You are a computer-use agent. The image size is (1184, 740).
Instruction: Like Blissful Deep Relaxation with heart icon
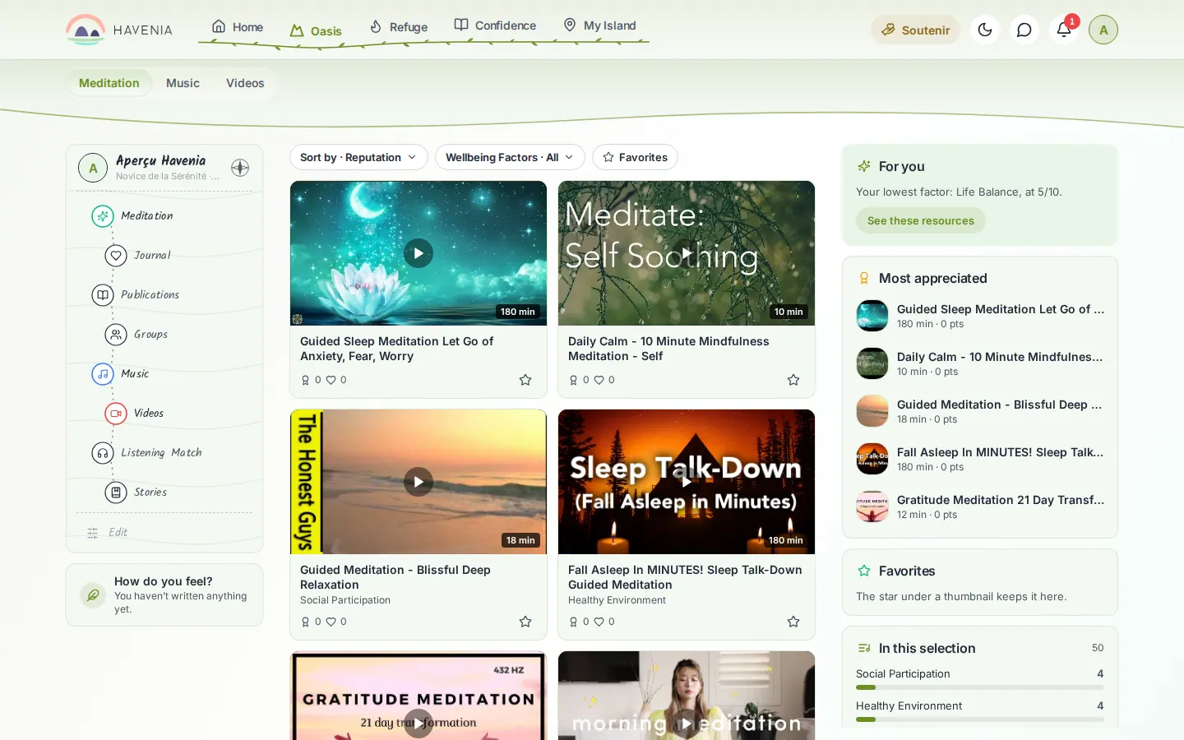(331, 622)
